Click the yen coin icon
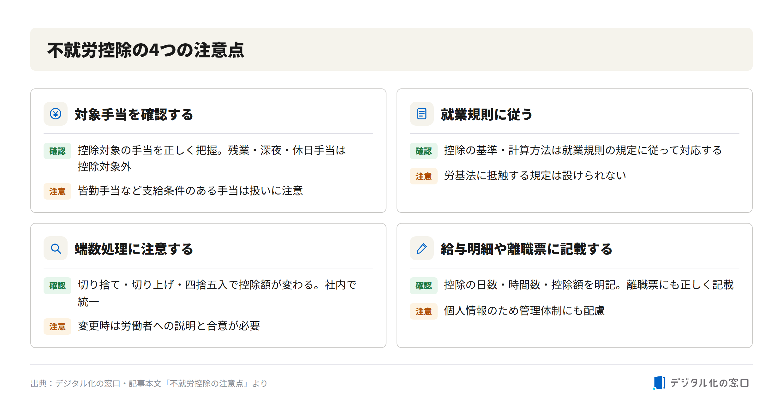Image resolution: width=783 pixels, height=420 pixels. pyautogui.click(x=56, y=114)
